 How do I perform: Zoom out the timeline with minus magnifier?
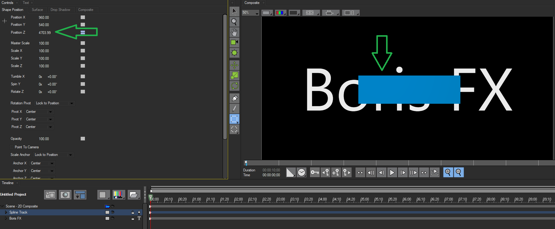tap(459, 173)
